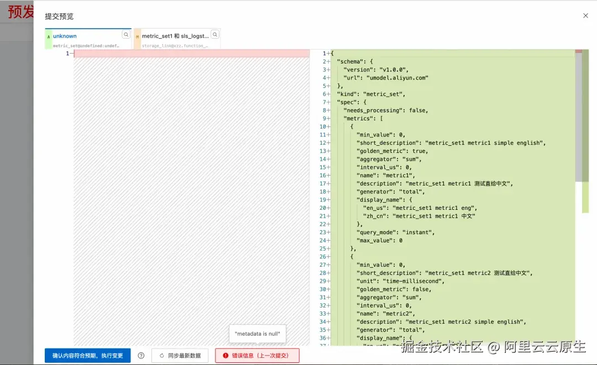This screenshot has height=365, width=597.
Task: Click the "query_mode": "instant" line
Action: coord(396,232)
